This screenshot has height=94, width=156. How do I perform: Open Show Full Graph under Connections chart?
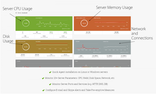click(x=124, y=52)
